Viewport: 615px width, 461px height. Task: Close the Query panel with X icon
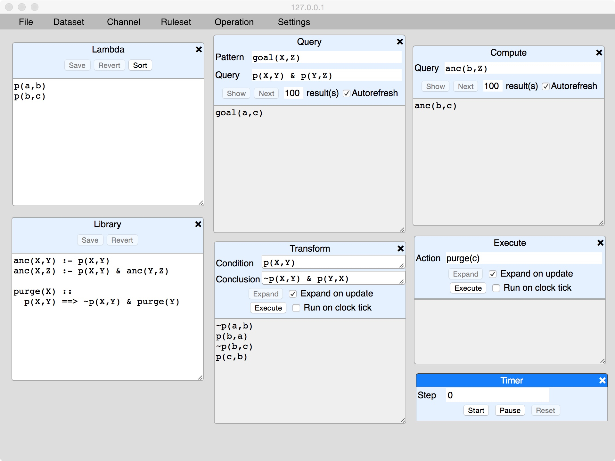click(400, 42)
